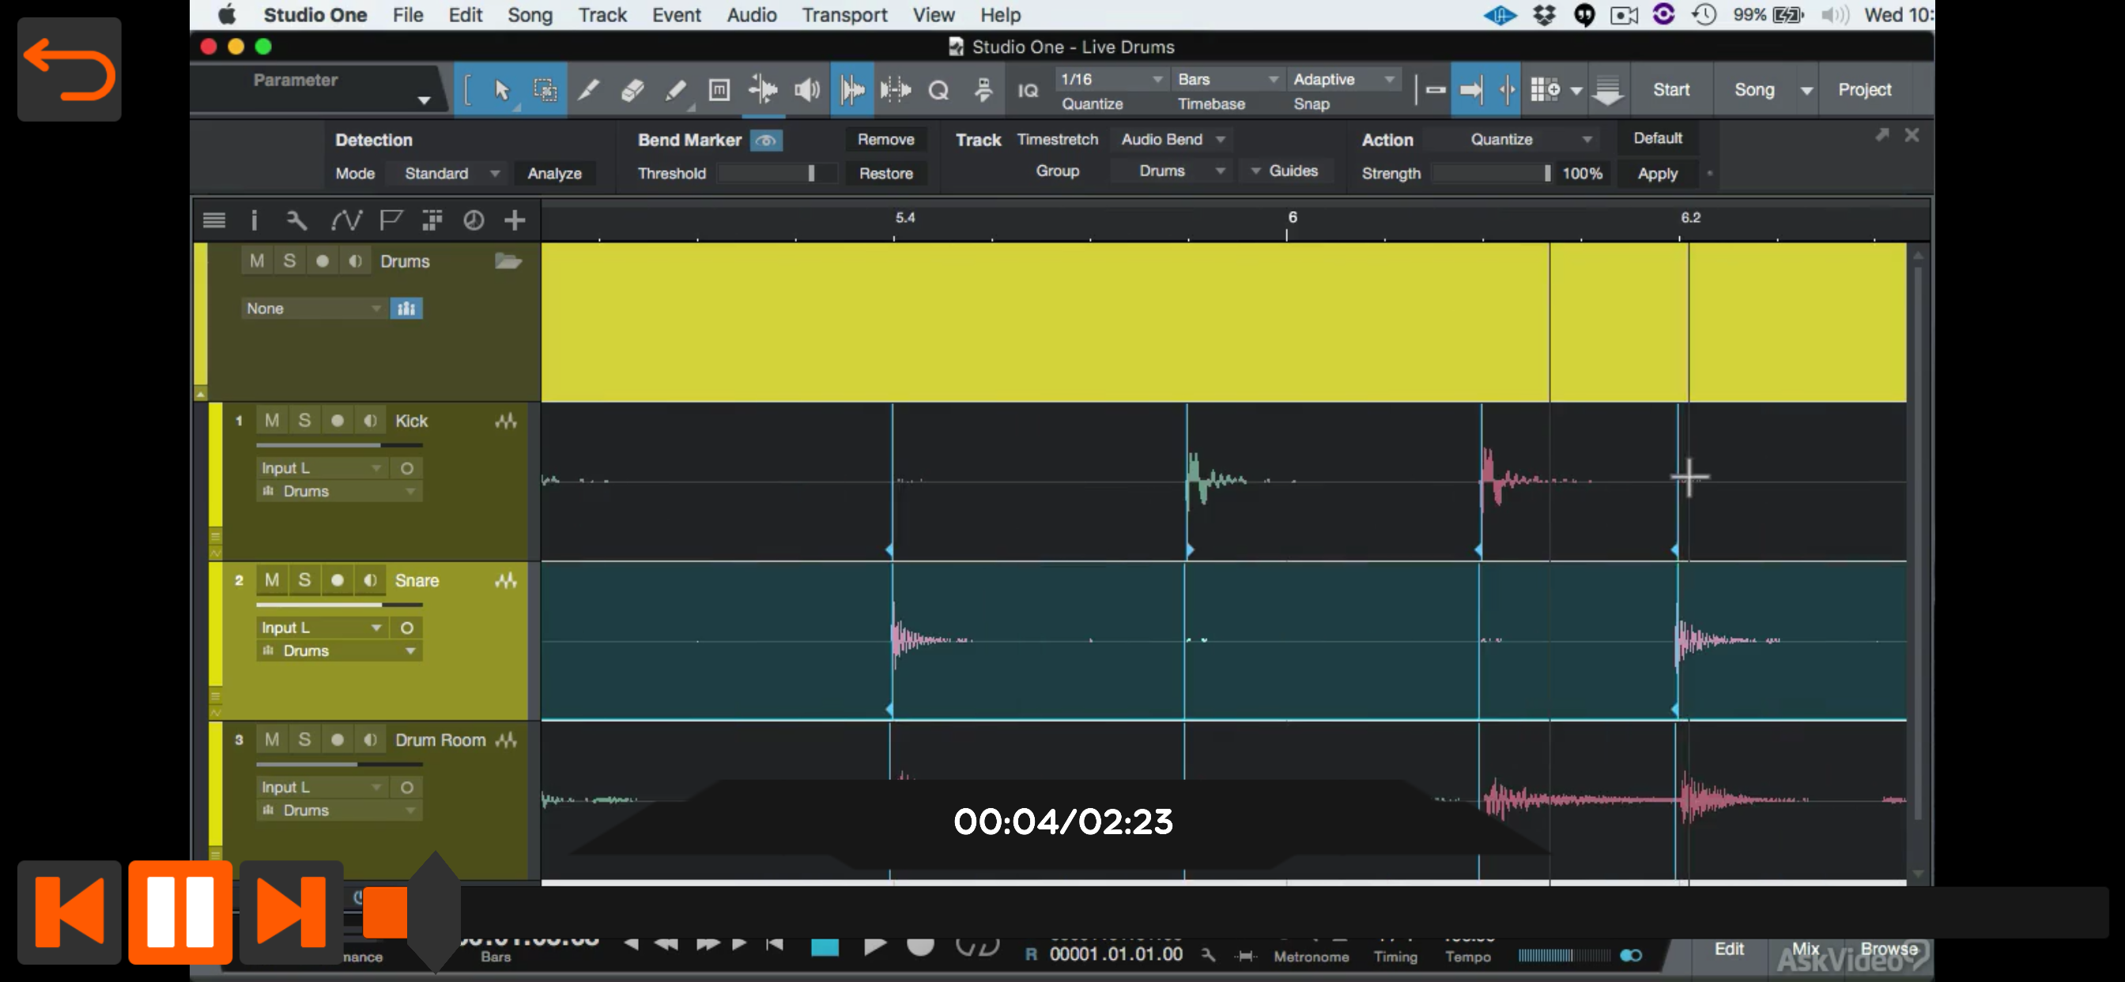Click the orange back arrow
This screenshot has width=2125, height=982.
pos(70,70)
